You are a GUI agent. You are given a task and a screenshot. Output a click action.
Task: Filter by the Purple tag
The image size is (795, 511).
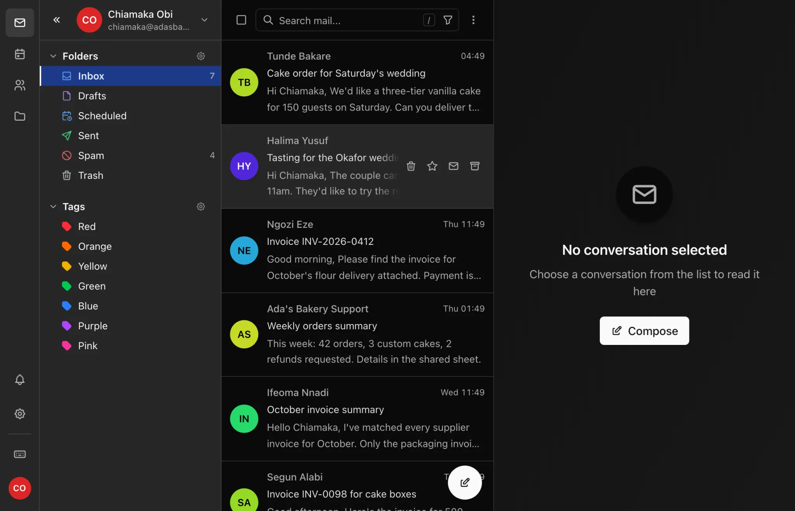pyautogui.click(x=130, y=326)
